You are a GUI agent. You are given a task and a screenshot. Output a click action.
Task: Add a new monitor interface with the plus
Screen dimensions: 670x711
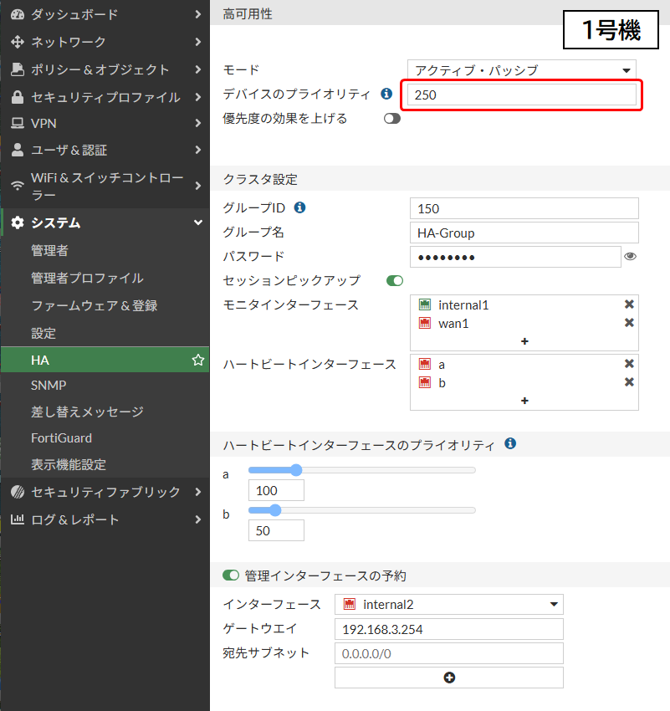coord(524,341)
